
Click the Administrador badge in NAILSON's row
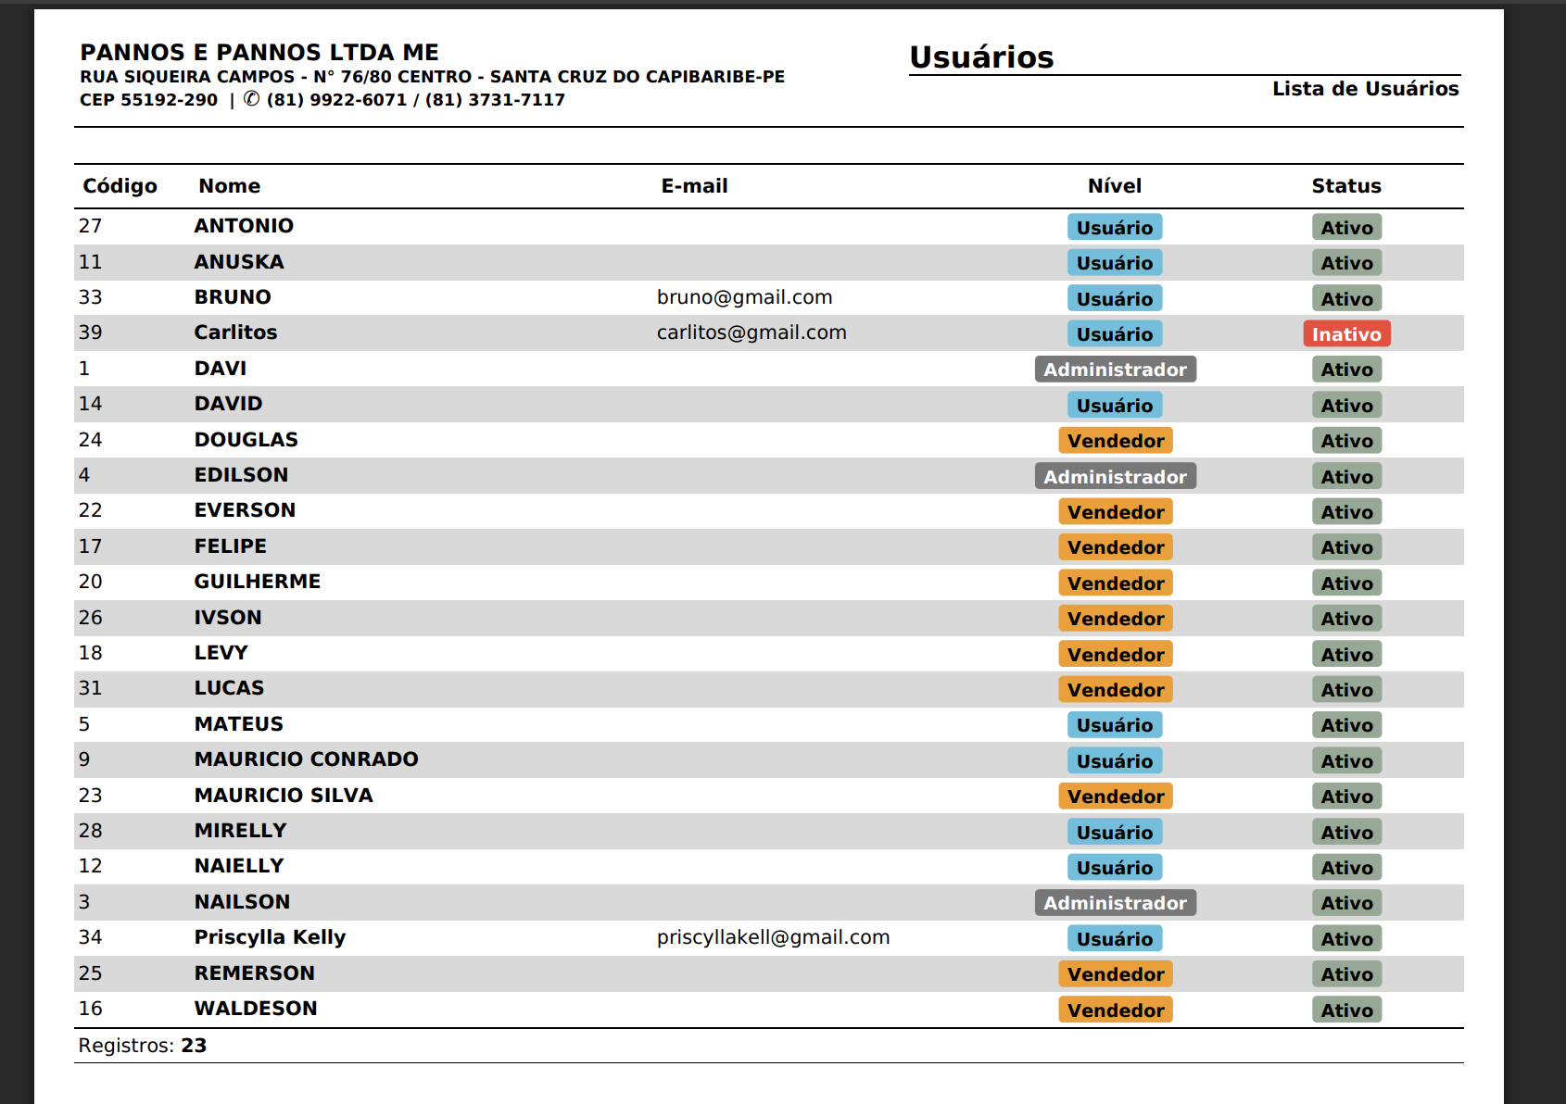tap(1115, 903)
